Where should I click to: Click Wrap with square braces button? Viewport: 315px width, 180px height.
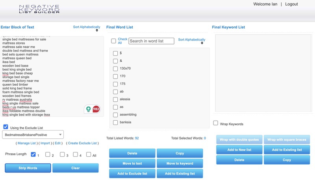click(287, 140)
